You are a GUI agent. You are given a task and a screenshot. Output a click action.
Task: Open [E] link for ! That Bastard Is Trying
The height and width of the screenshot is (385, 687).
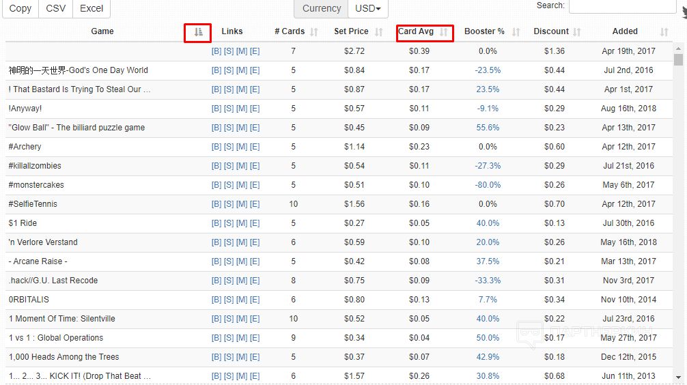coord(255,89)
